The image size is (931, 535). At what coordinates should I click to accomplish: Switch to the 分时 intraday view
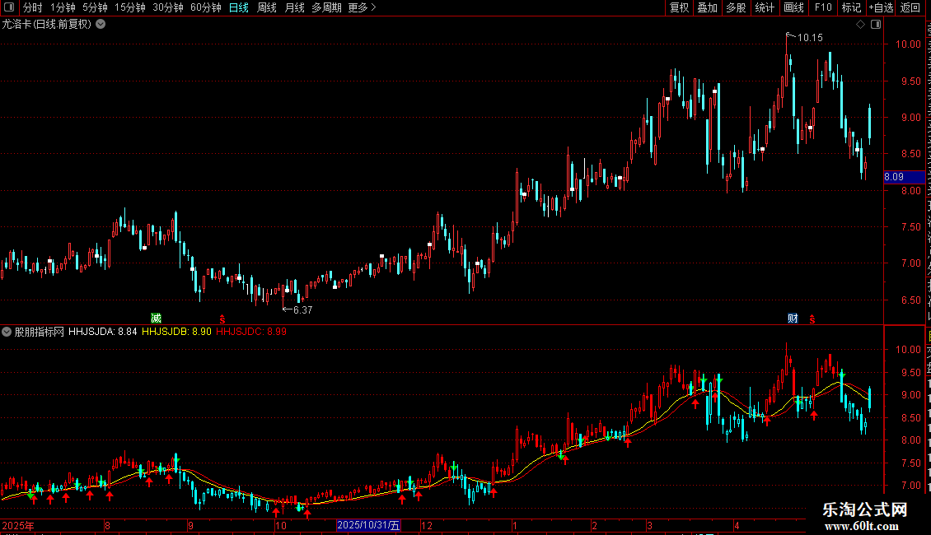coord(33,7)
